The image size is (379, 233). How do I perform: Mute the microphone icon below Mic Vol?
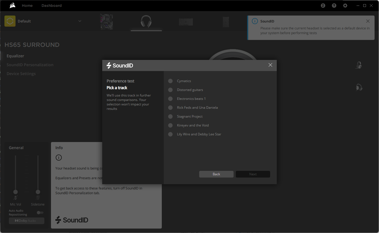pyautogui.click(x=16, y=198)
